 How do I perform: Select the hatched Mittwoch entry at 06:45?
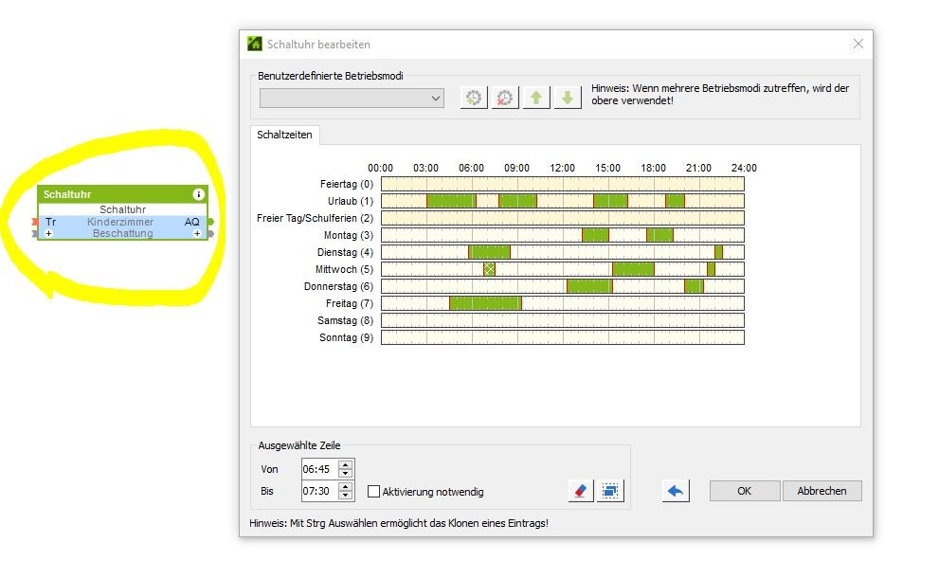pyautogui.click(x=489, y=269)
